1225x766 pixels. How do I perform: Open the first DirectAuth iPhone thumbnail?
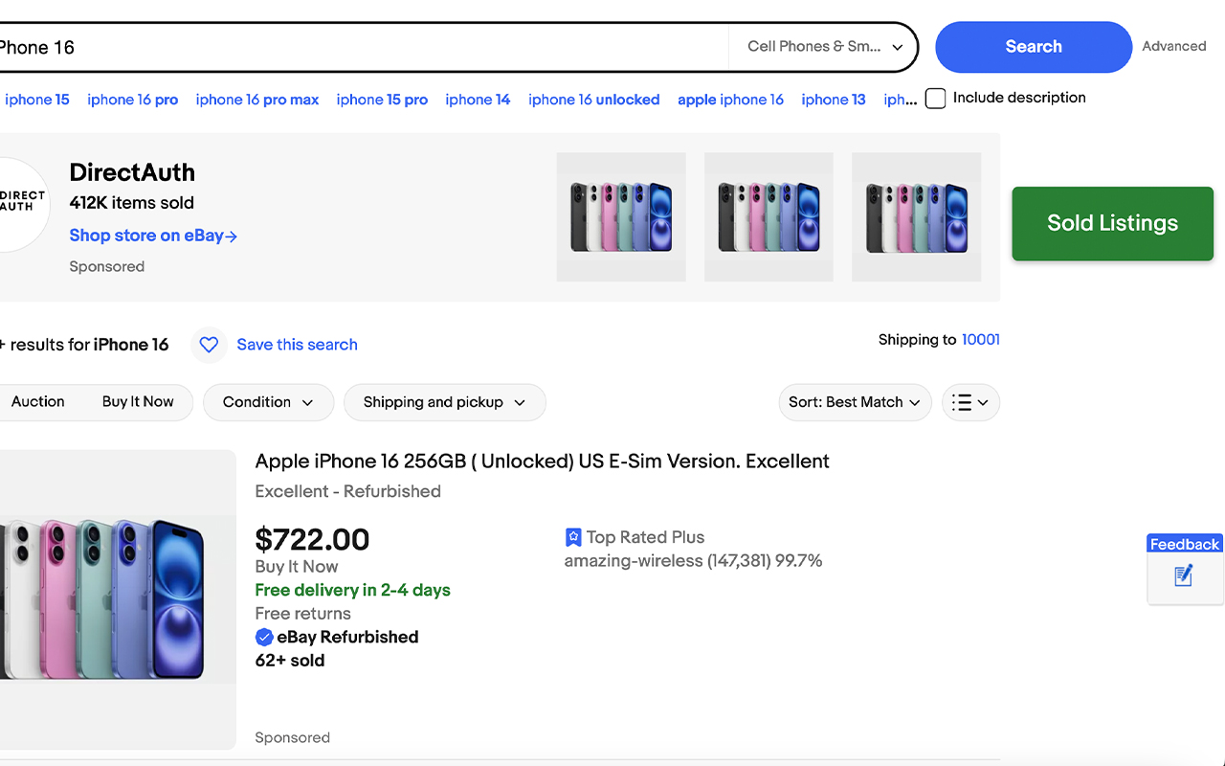(x=621, y=217)
